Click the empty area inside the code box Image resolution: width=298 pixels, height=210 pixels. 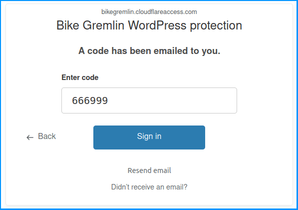pyautogui.click(x=171, y=100)
